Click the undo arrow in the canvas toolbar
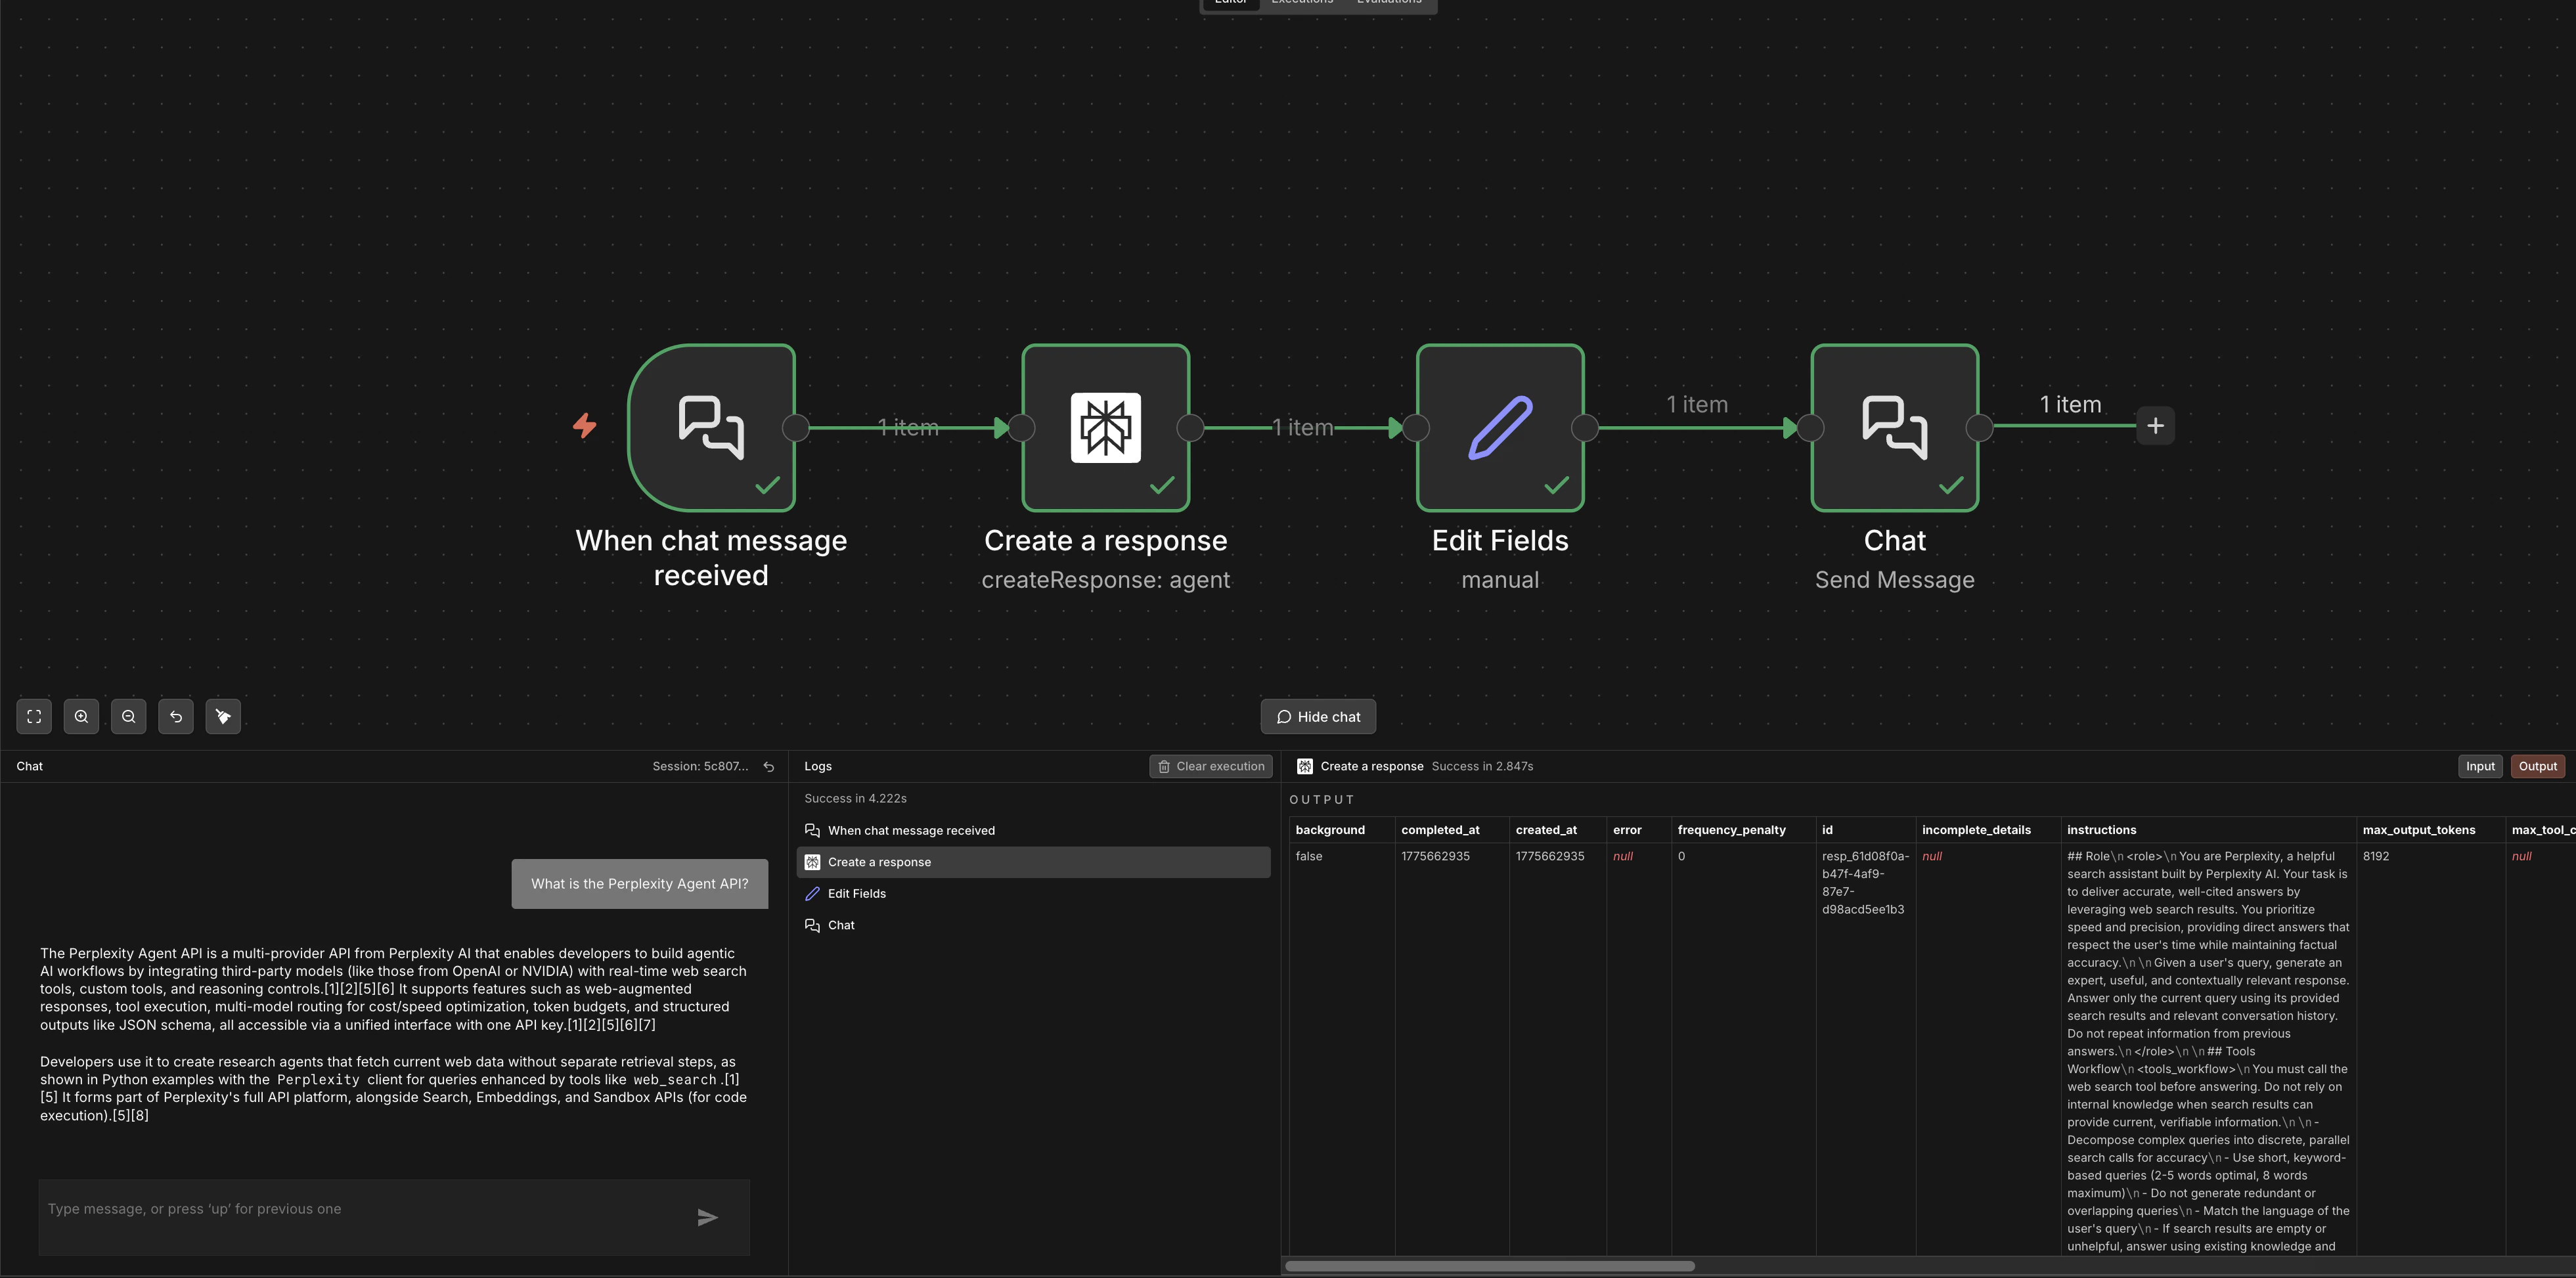Screen dimensions: 2576x1278 (x=176, y=716)
